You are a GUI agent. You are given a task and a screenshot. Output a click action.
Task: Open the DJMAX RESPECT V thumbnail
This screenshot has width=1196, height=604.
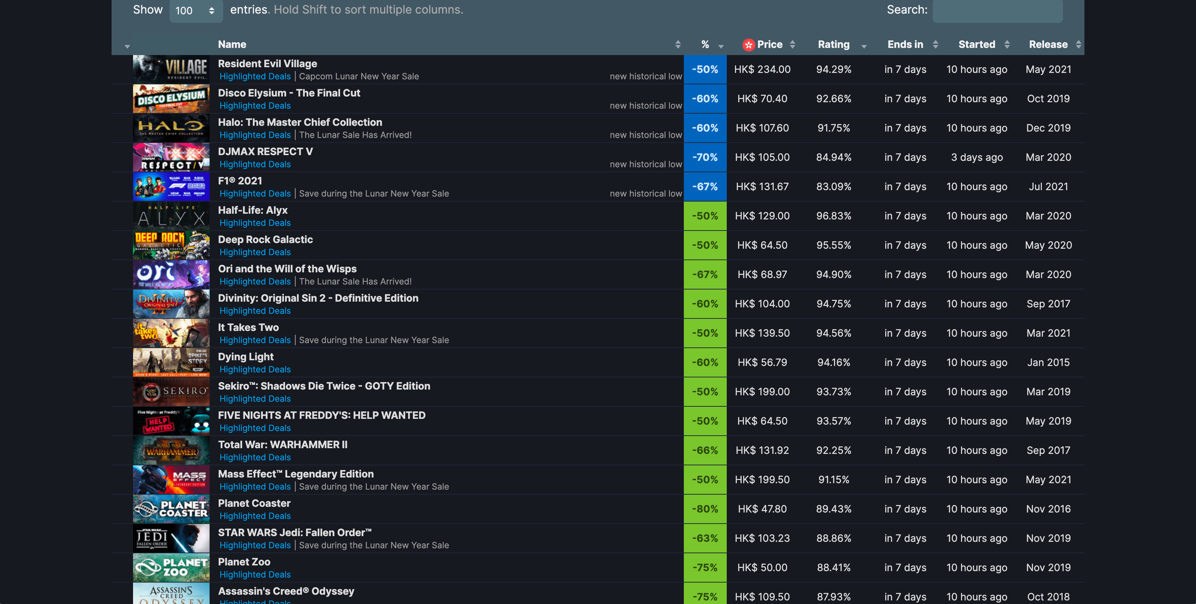point(171,157)
